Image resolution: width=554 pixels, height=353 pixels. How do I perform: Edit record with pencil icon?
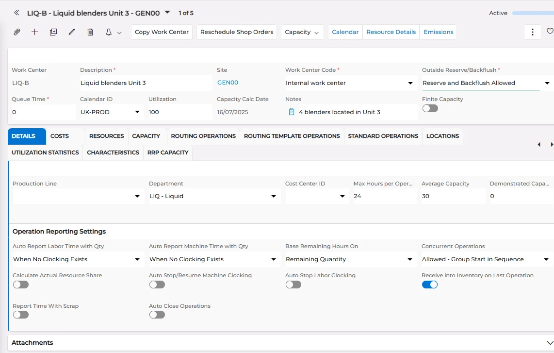pyautogui.click(x=72, y=32)
